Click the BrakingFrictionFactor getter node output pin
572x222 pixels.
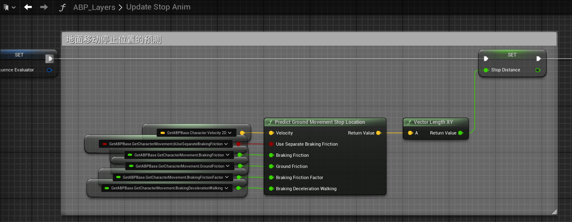click(239, 177)
